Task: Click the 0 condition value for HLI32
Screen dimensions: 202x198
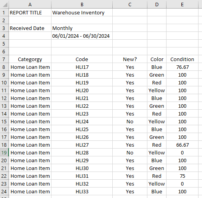Action: (x=182, y=184)
